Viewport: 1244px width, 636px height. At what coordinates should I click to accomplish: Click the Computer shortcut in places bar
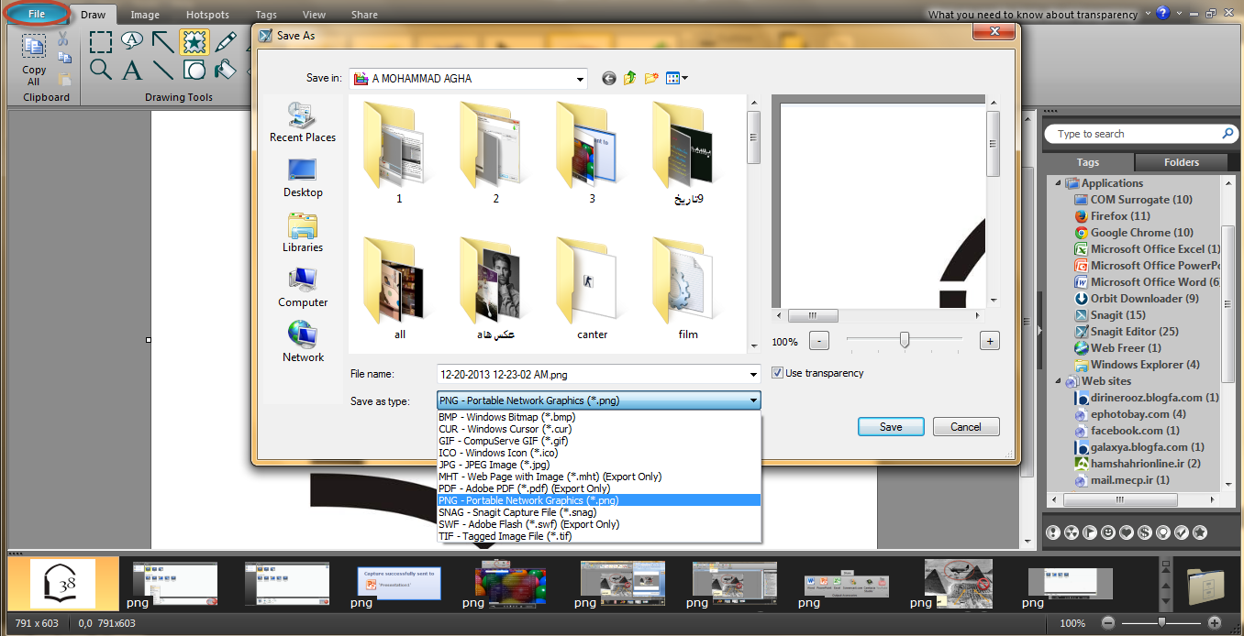point(303,288)
